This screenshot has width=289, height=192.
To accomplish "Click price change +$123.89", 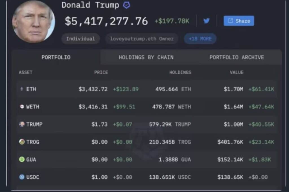I will tap(126, 89).
